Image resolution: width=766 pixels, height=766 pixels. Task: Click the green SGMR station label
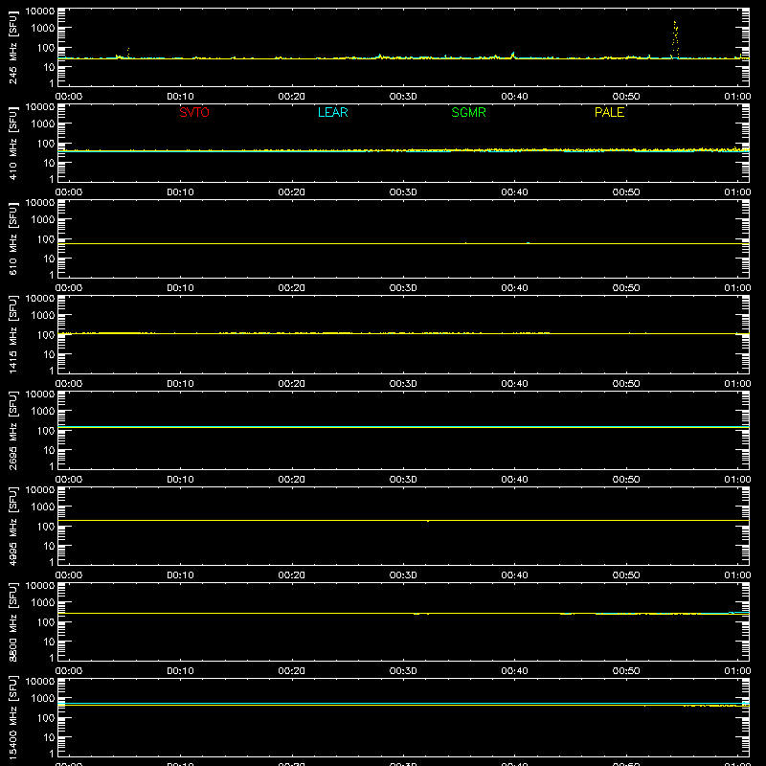tap(468, 112)
